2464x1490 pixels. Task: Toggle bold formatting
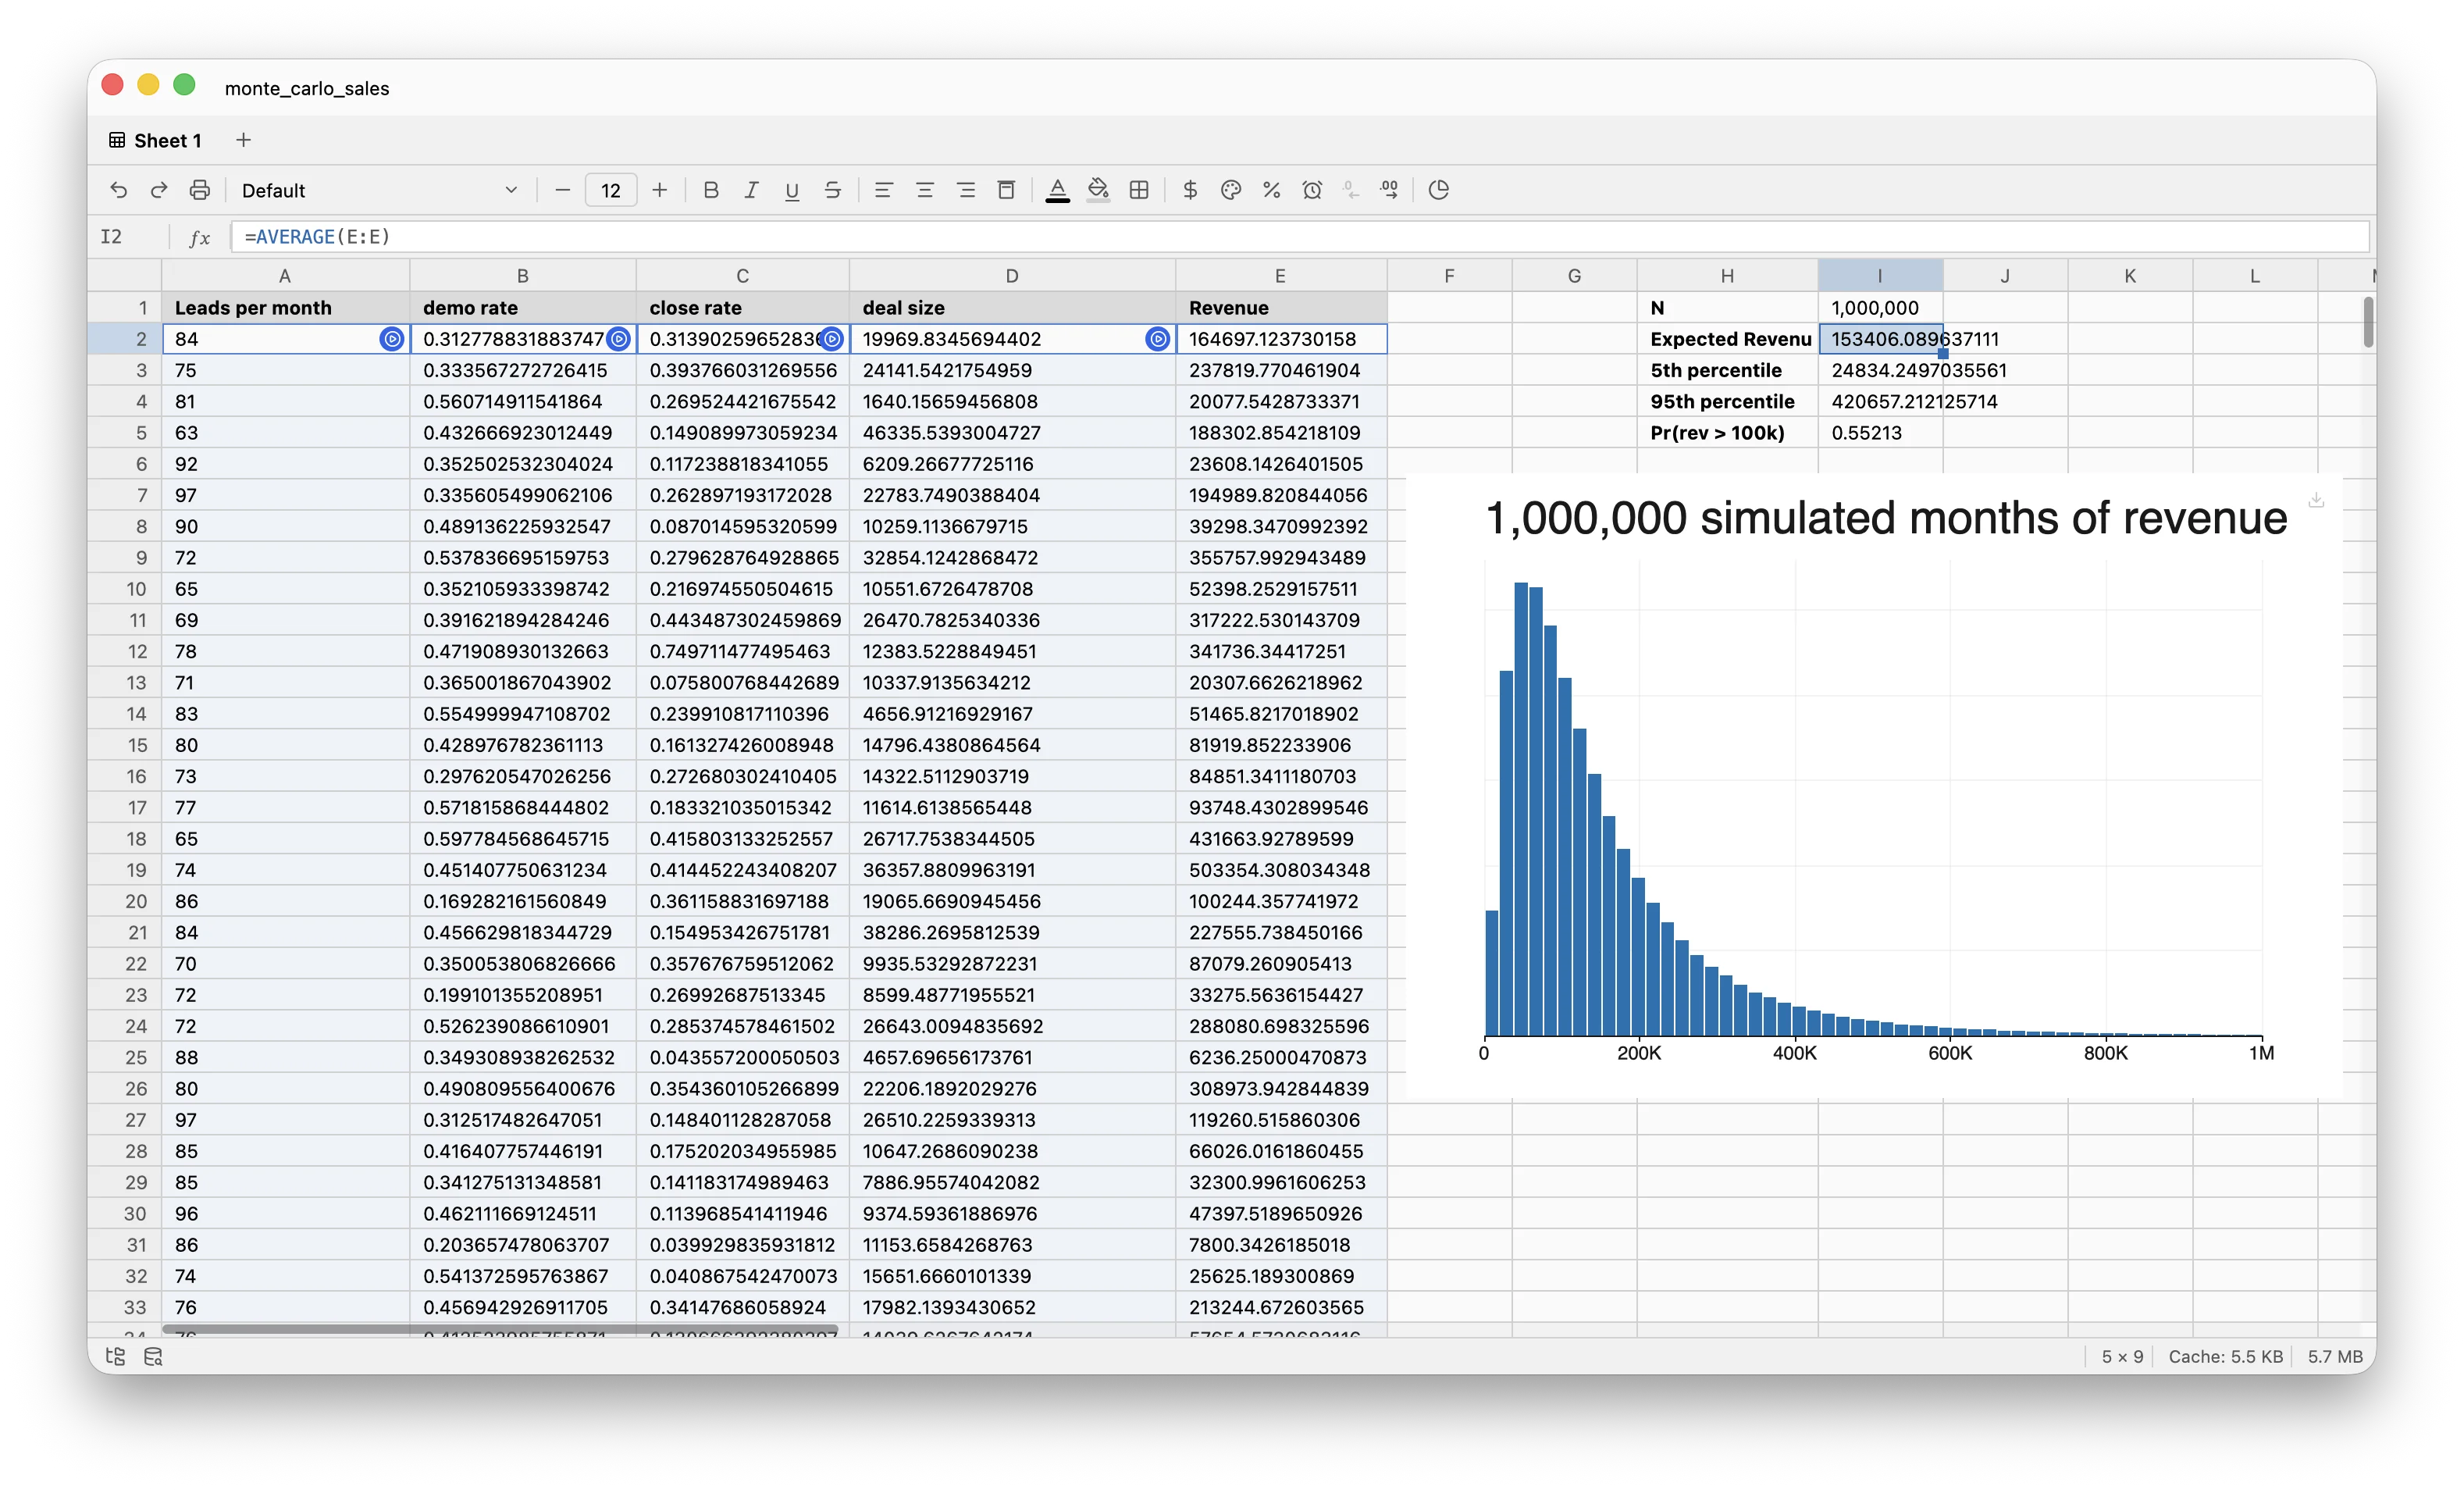tap(711, 190)
